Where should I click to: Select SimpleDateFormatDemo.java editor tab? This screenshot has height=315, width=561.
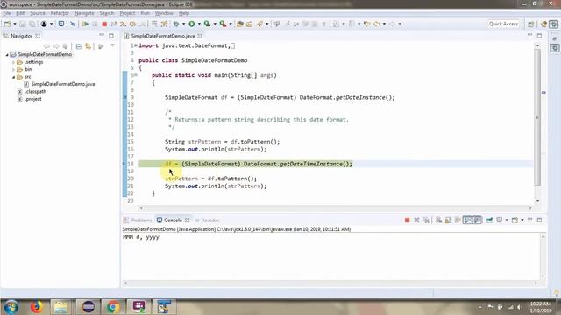click(x=163, y=36)
